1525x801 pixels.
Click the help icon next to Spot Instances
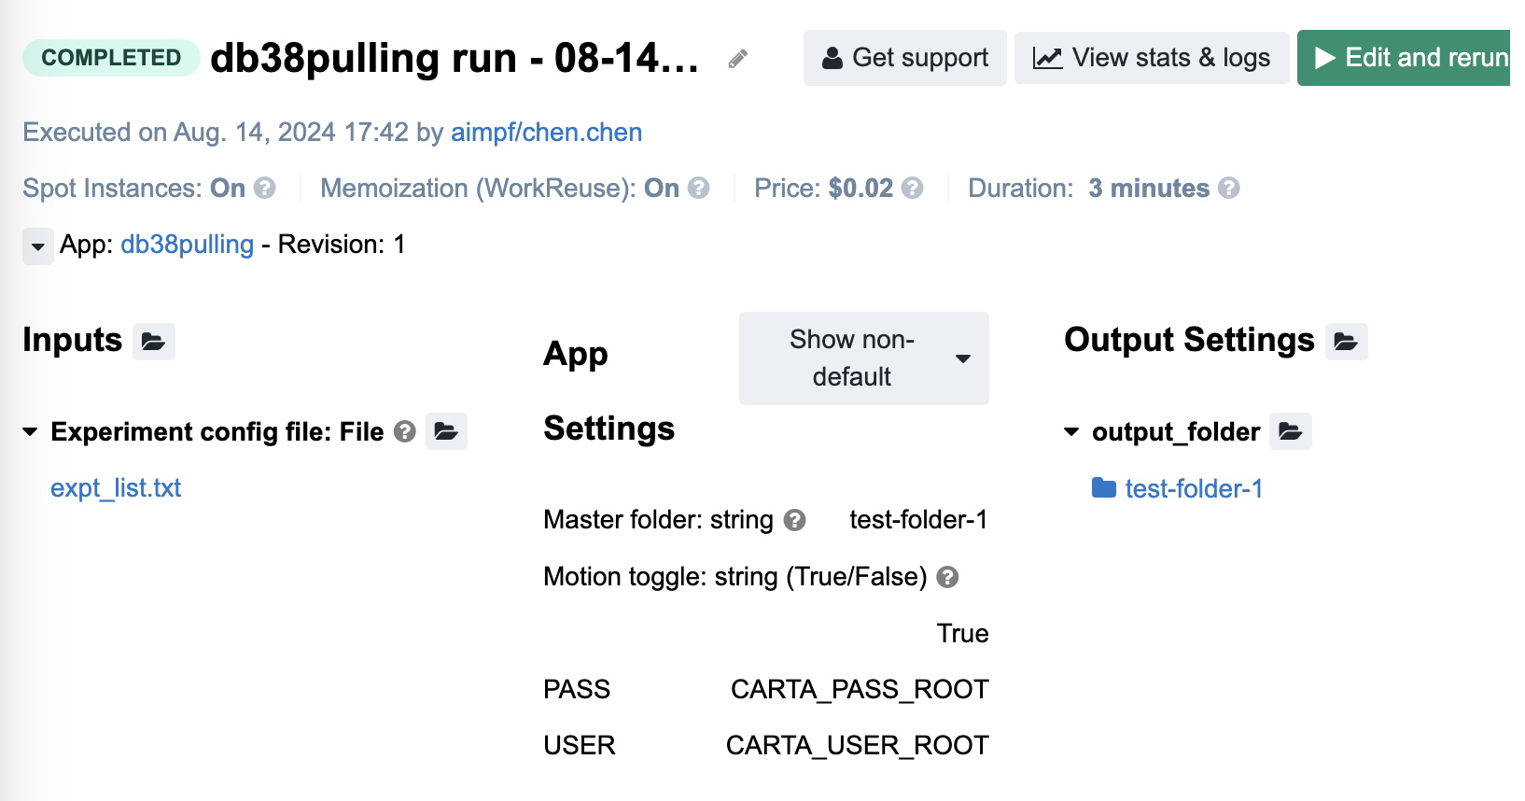coord(265,189)
